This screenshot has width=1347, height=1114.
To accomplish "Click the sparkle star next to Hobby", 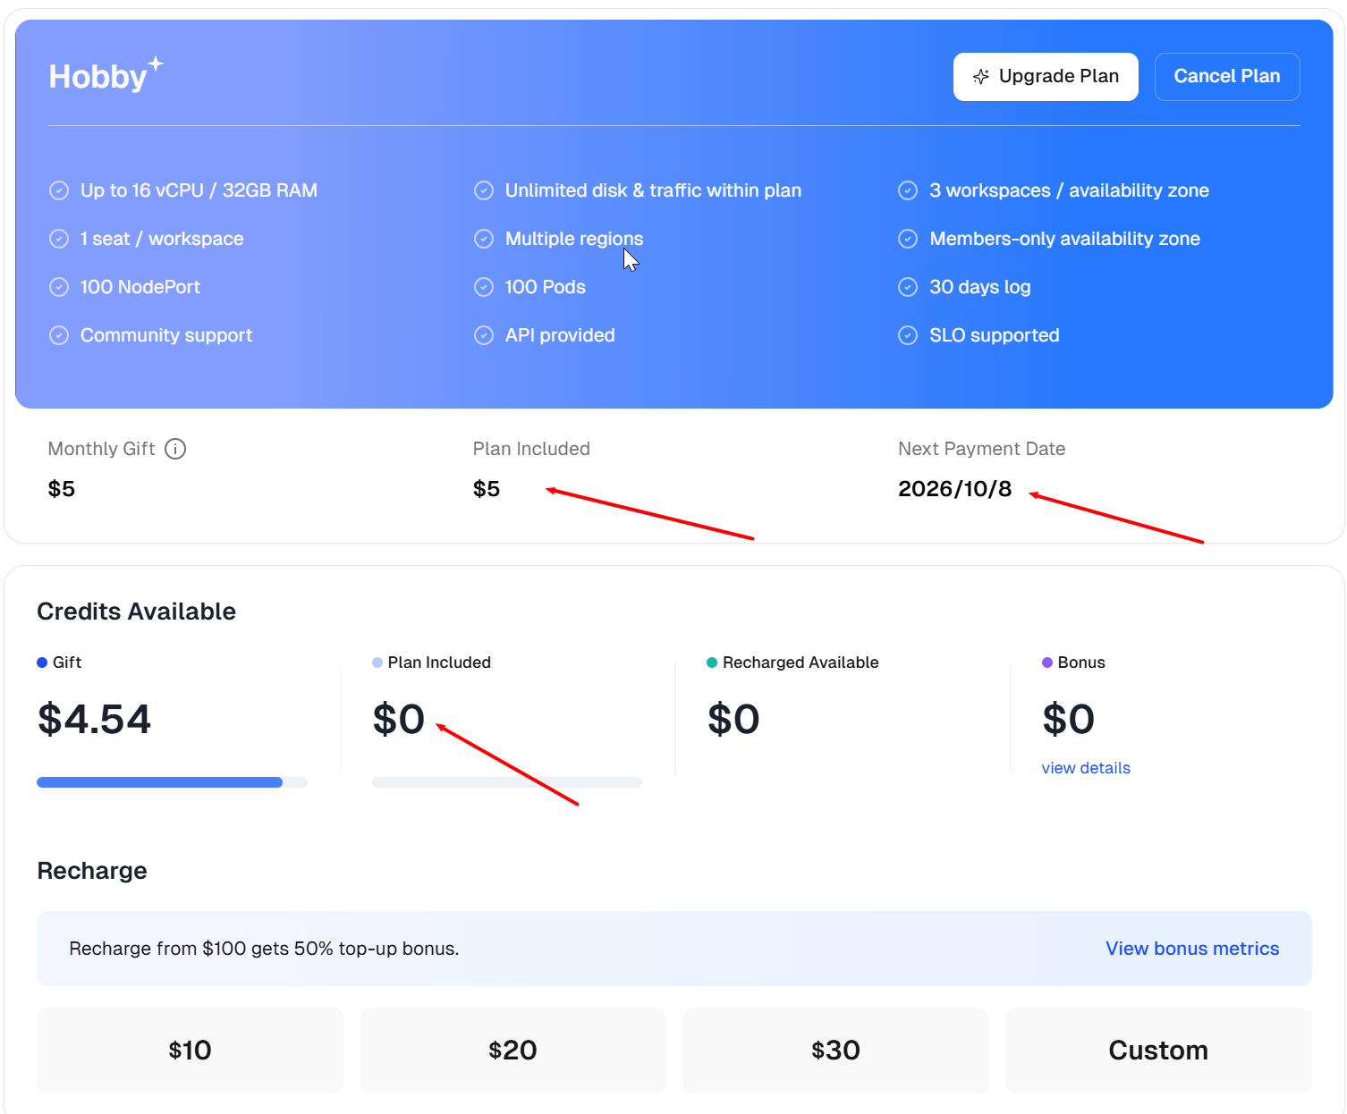I will click(x=156, y=63).
